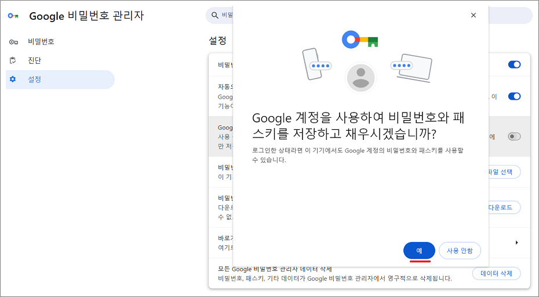Click the Google 비밀번호 관리자 title
This screenshot has height=297, width=539.
(x=86, y=16)
